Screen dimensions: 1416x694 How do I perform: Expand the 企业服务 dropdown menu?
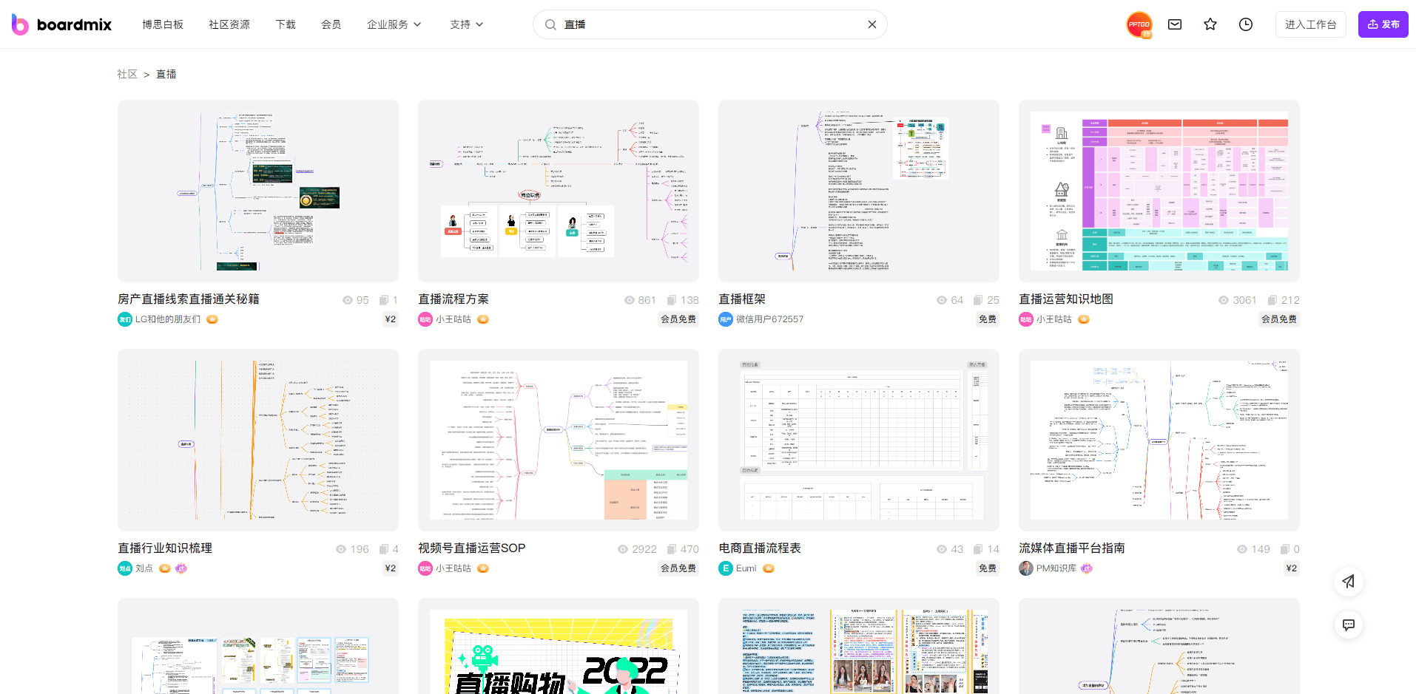click(x=394, y=24)
